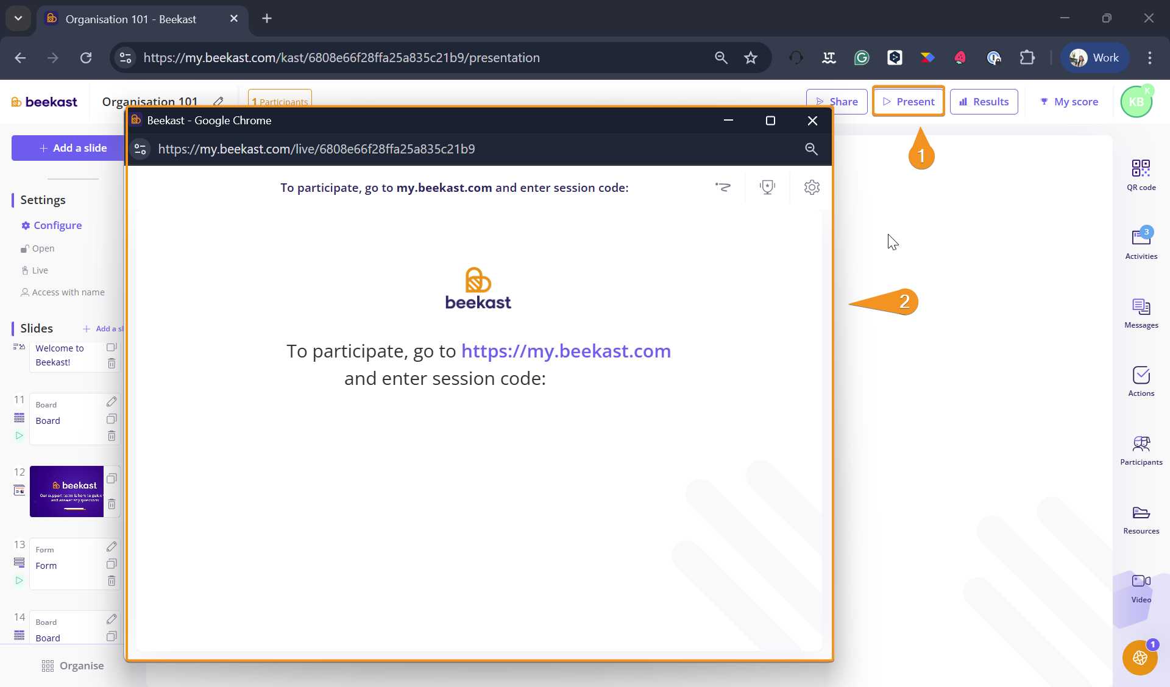Screen dimensions: 1170x687
Task: Close the Organisation 101 - Beekast tab
Action: pyautogui.click(x=234, y=19)
